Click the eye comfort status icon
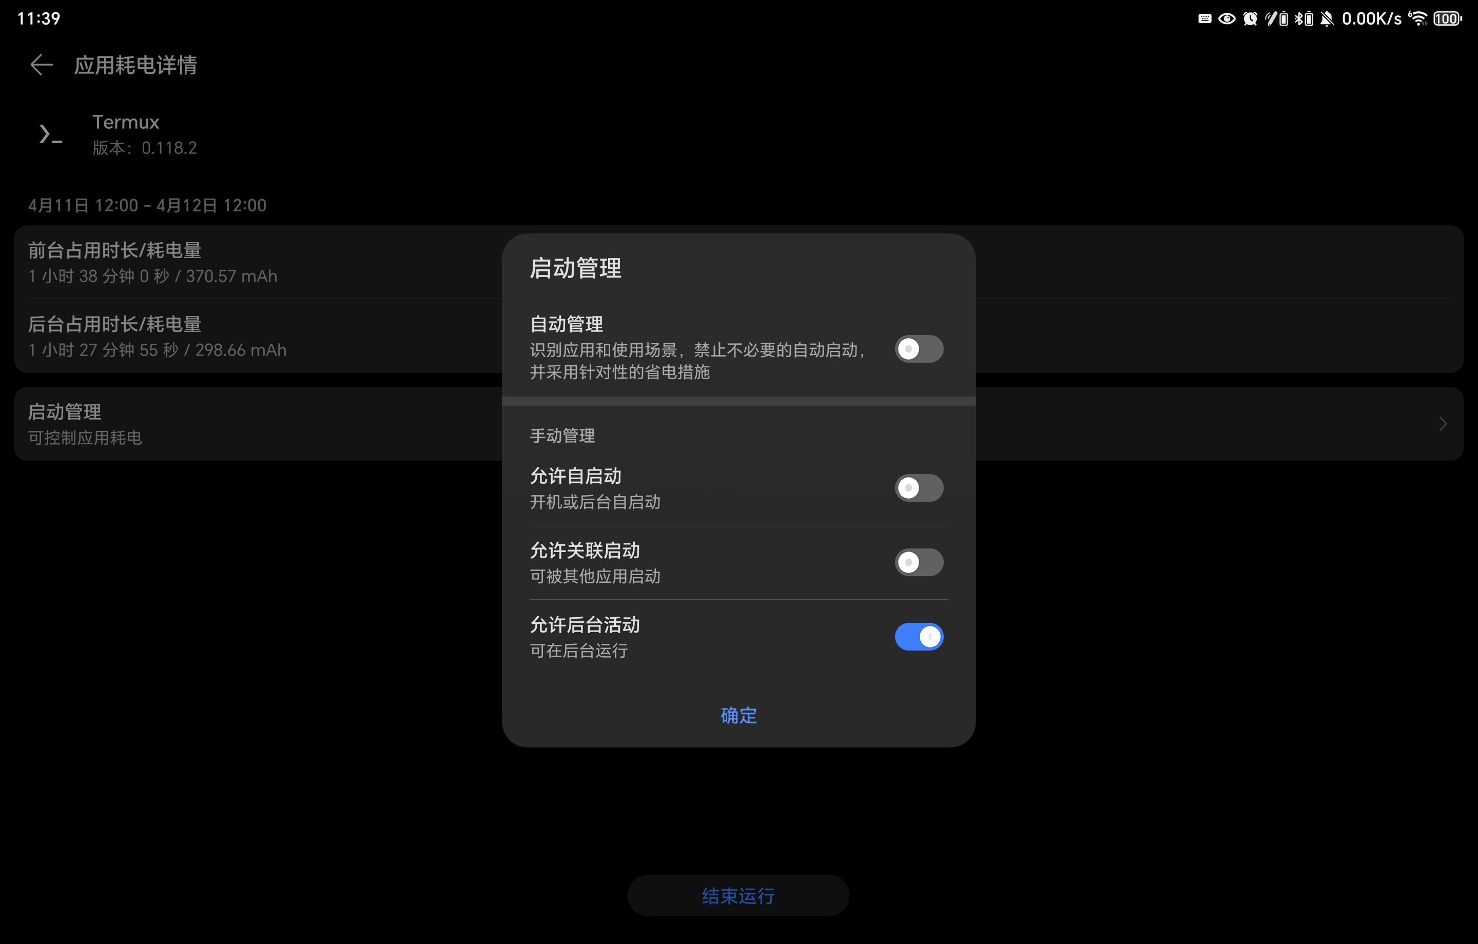Screen dimensions: 1478x944 pyautogui.click(x=1227, y=19)
